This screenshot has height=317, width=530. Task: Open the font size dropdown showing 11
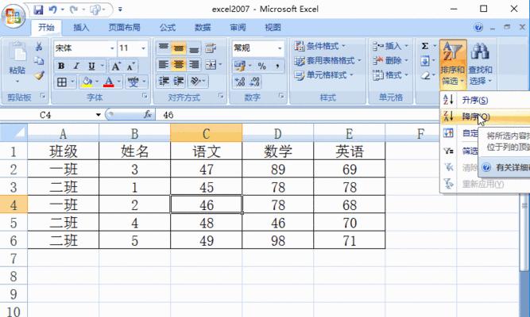tap(144, 48)
